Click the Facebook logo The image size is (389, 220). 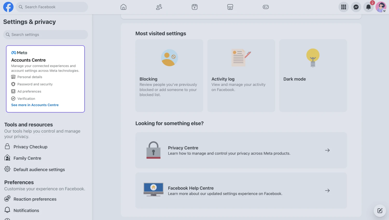pyautogui.click(x=8, y=7)
